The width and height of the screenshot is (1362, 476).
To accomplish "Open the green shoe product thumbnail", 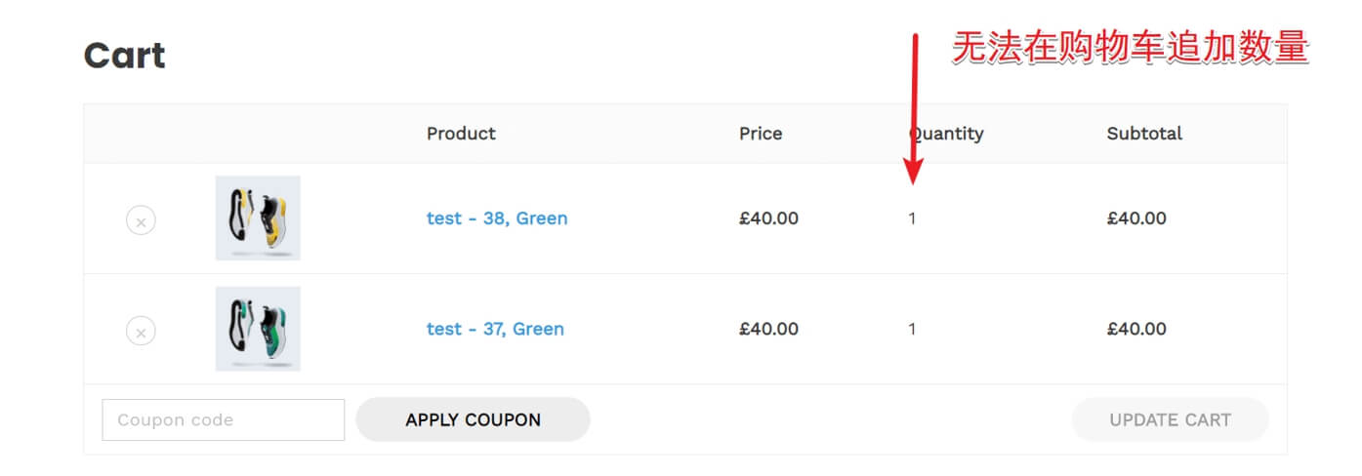I will pos(258,329).
